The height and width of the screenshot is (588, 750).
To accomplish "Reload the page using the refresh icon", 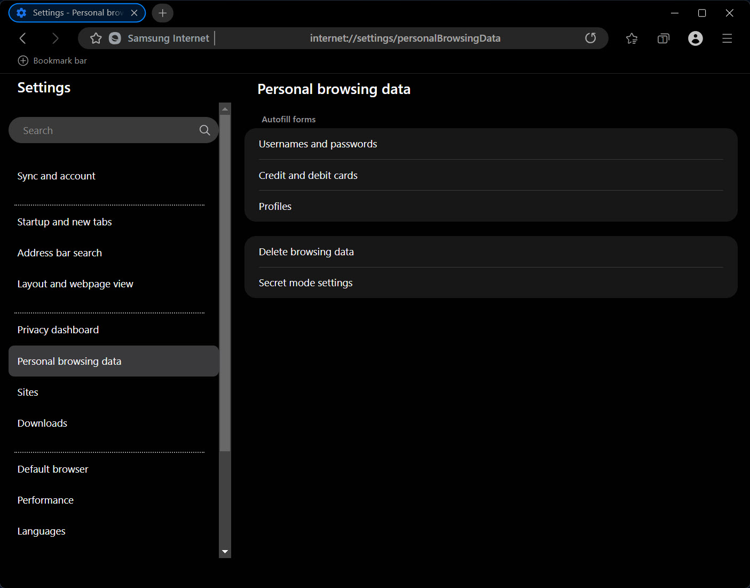I will tap(590, 38).
